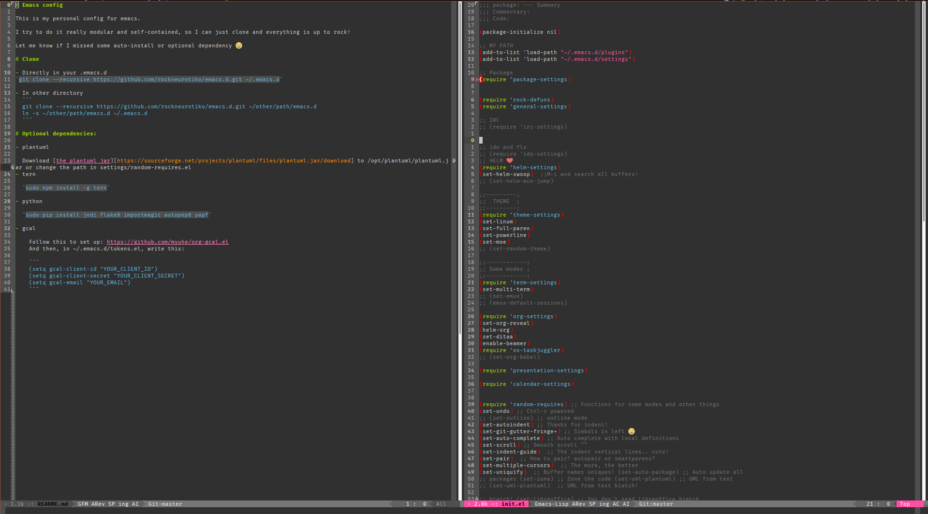Click the cursor block at init.el line 0
Screen dimensions: 928x514
(x=481, y=140)
